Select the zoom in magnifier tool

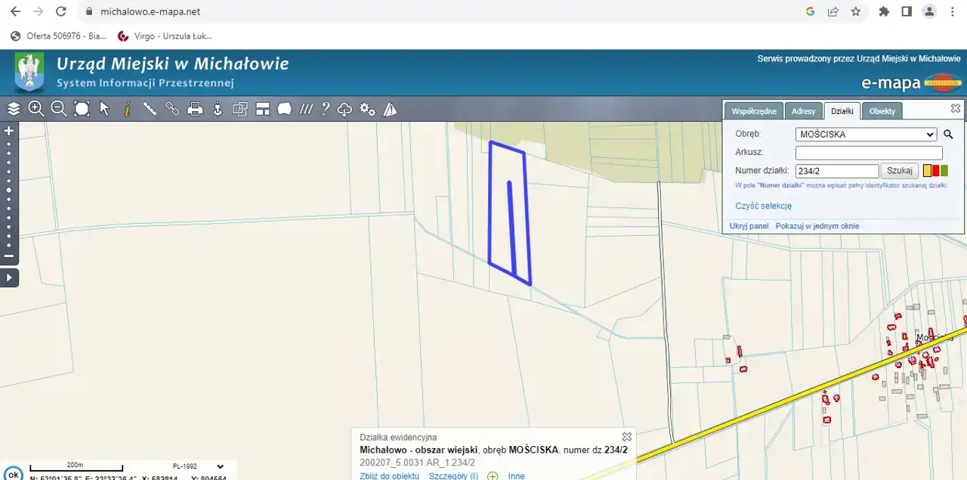point(36,109)
